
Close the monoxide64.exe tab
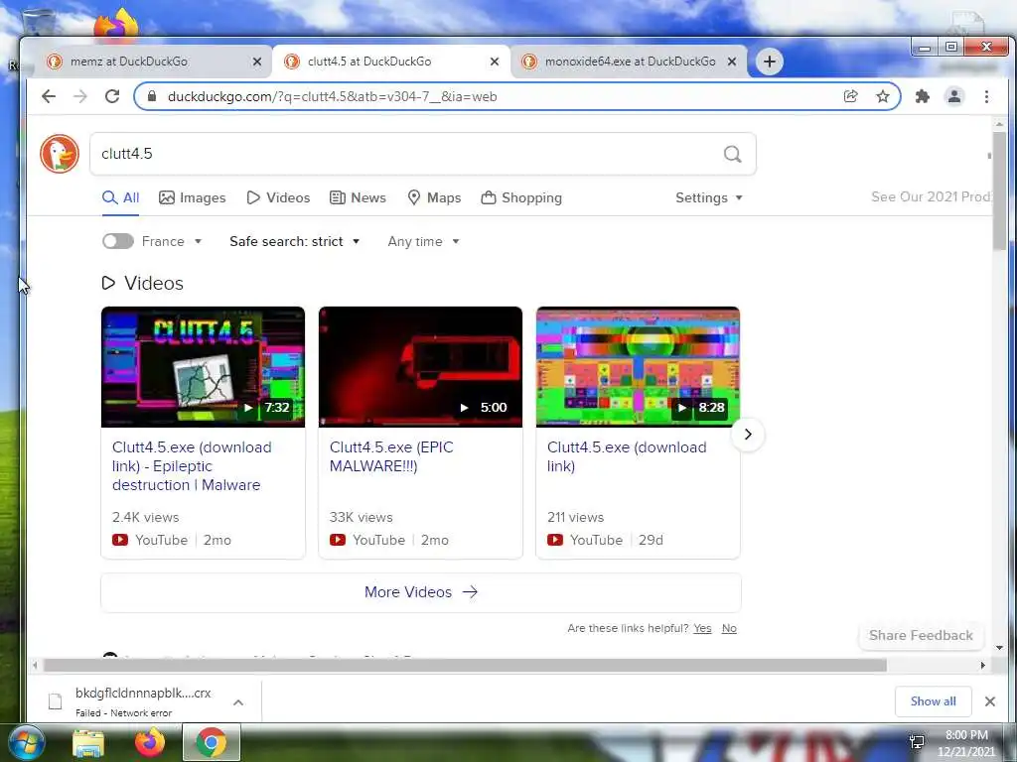click(x=732, y=62)
